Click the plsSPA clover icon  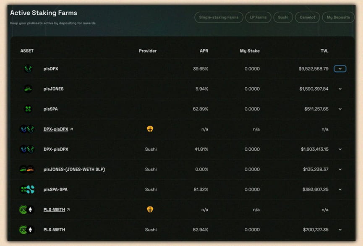click(28, 109)
